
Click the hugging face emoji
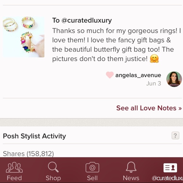pos(154,59)
